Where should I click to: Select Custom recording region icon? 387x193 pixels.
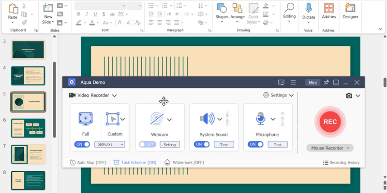[x=113, y=119]
